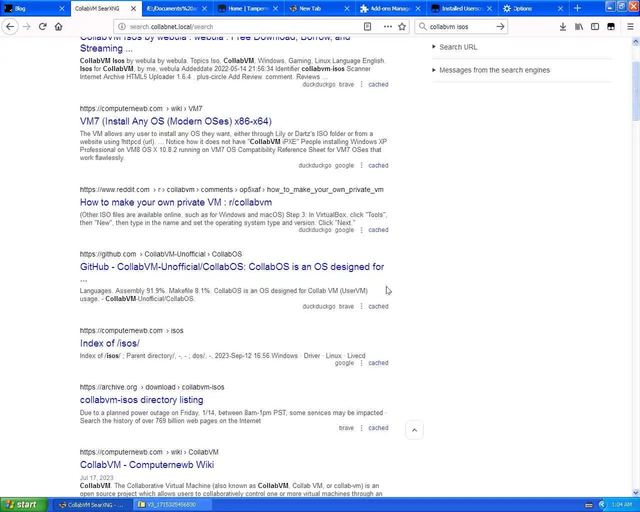The height and width of the screenshot is (512, 640).
Task: Open cached copy of CollabOS GitHub result
Action: point(378,306)
